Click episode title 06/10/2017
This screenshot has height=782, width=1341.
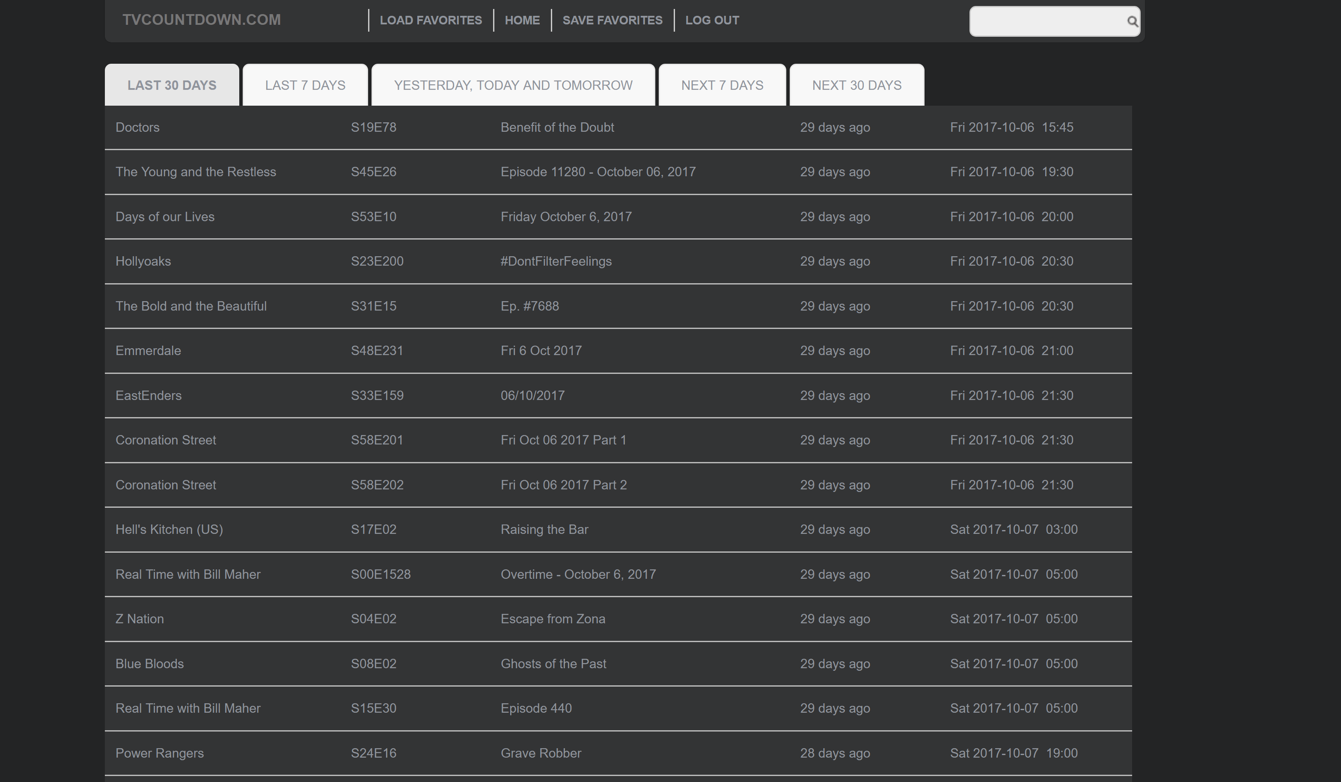532,395
